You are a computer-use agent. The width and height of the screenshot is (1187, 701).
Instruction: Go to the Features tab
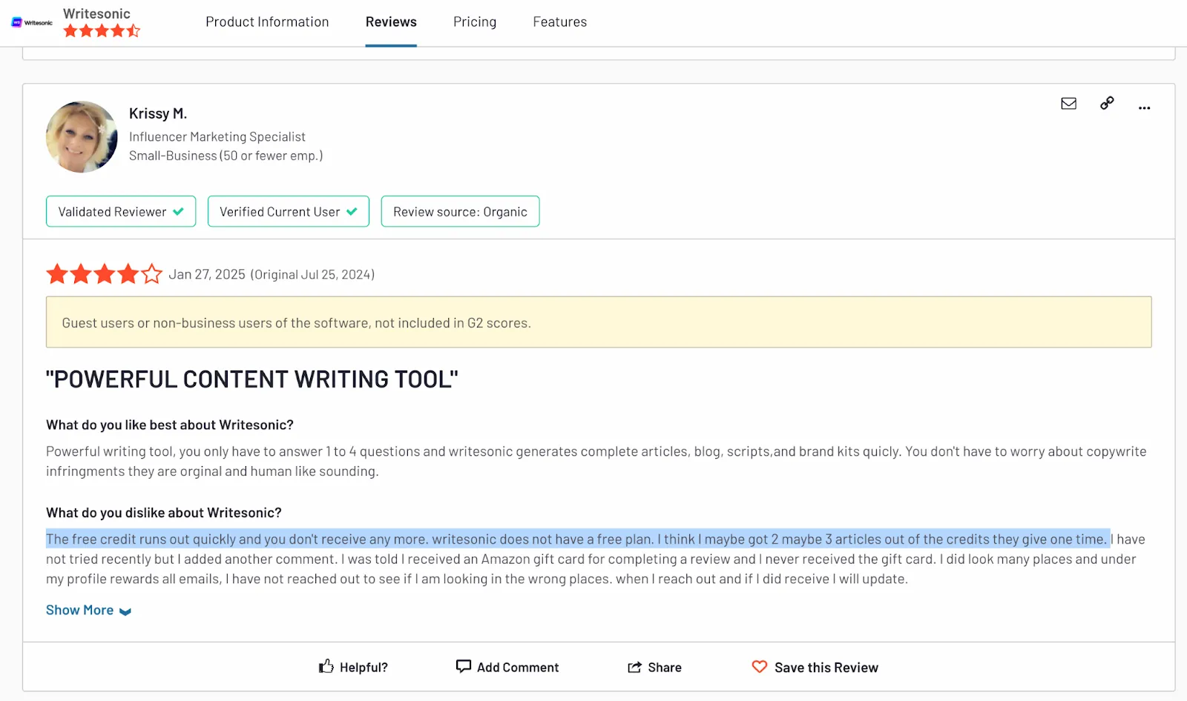[x=560, y=22]
